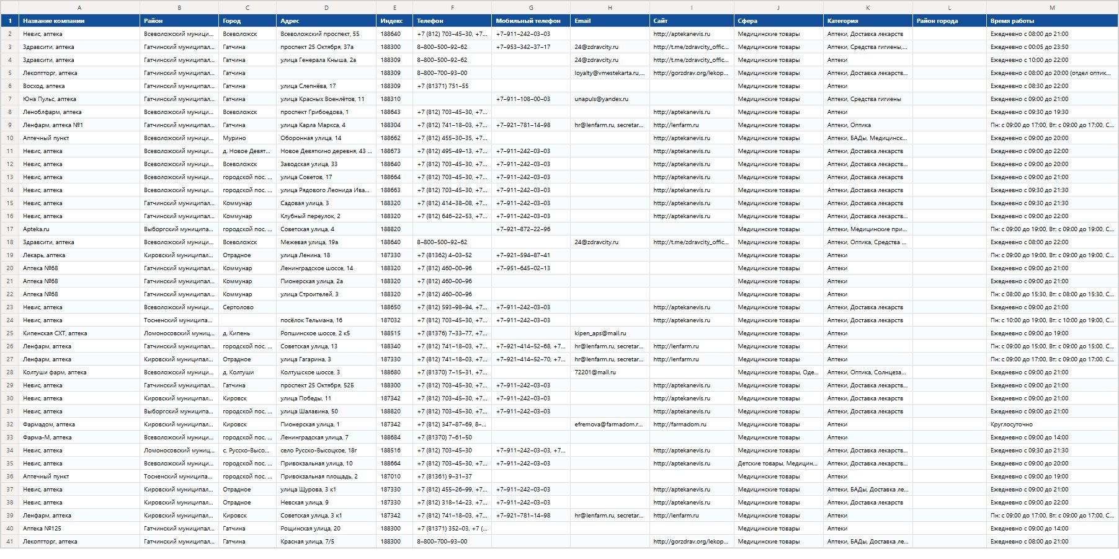
Task: Click the "Email" header cell
Action: [x=610, y=21]
